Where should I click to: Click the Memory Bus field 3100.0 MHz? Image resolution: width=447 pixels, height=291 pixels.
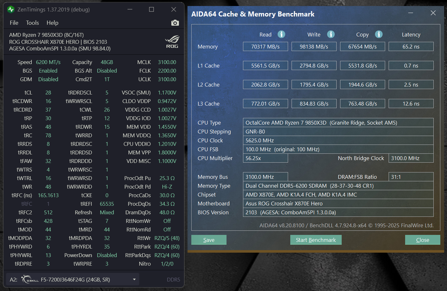pyautogui.click(x=266, y=177)
